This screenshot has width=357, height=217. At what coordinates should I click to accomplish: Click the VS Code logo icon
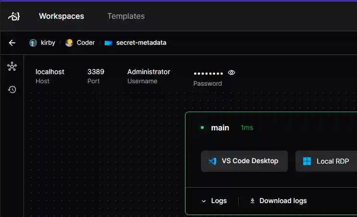pyautogui.click(x=212, y=161)
